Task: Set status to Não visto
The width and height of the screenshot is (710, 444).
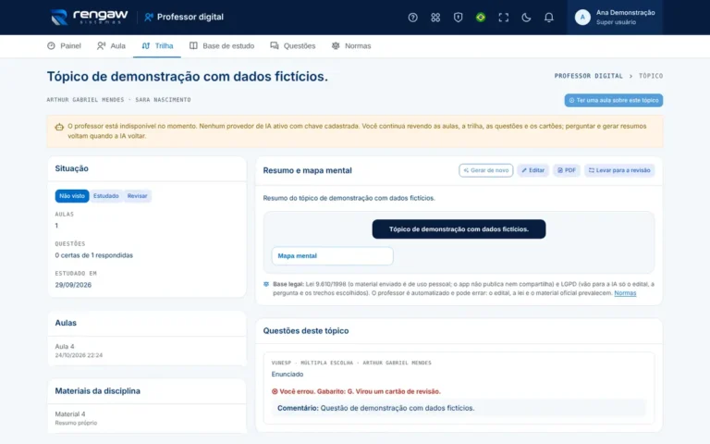Action: 72,196
